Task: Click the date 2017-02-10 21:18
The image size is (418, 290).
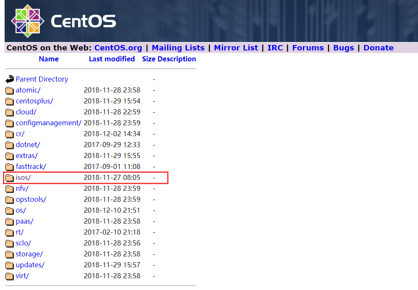Action: 112,232
